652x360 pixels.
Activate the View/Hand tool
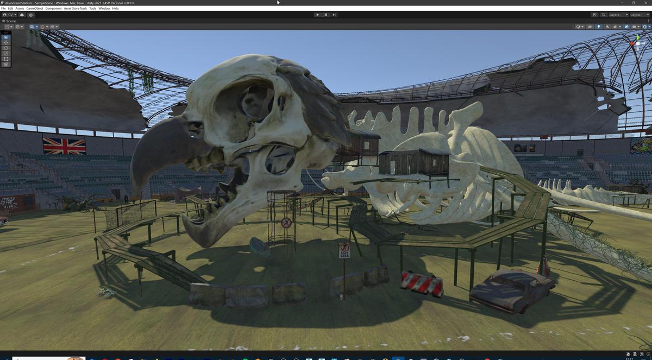(x=5, y=37)
